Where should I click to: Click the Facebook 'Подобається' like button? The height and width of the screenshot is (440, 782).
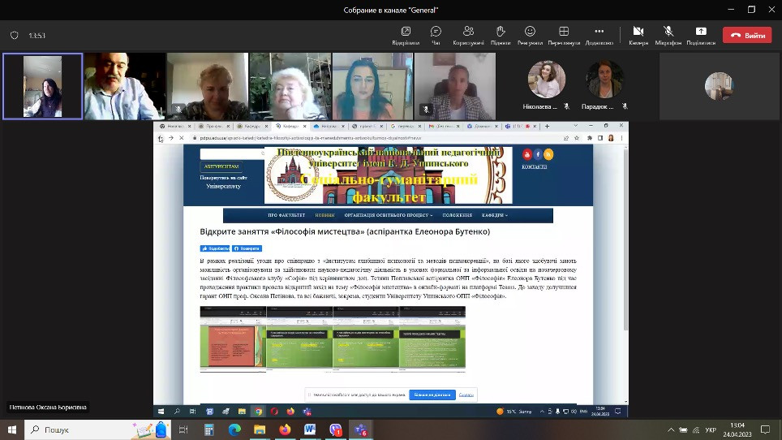tap(215, 248)
